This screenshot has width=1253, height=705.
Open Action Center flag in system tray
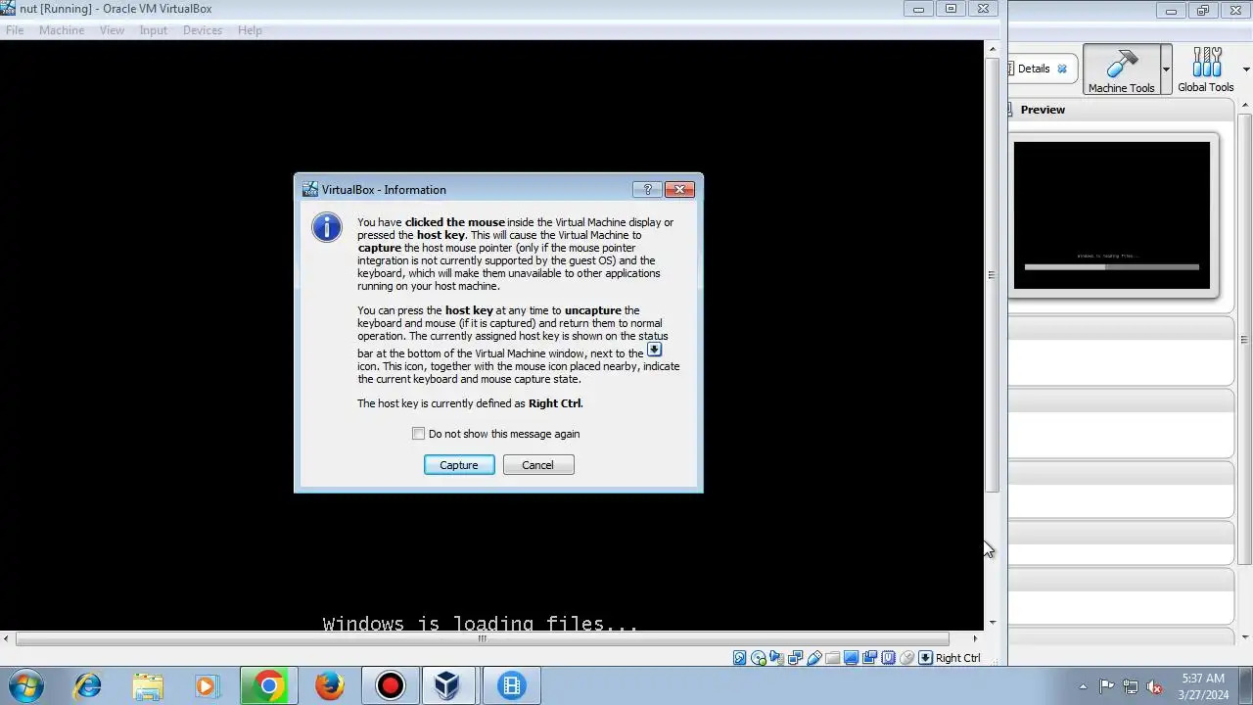(x=1106, y=686)
